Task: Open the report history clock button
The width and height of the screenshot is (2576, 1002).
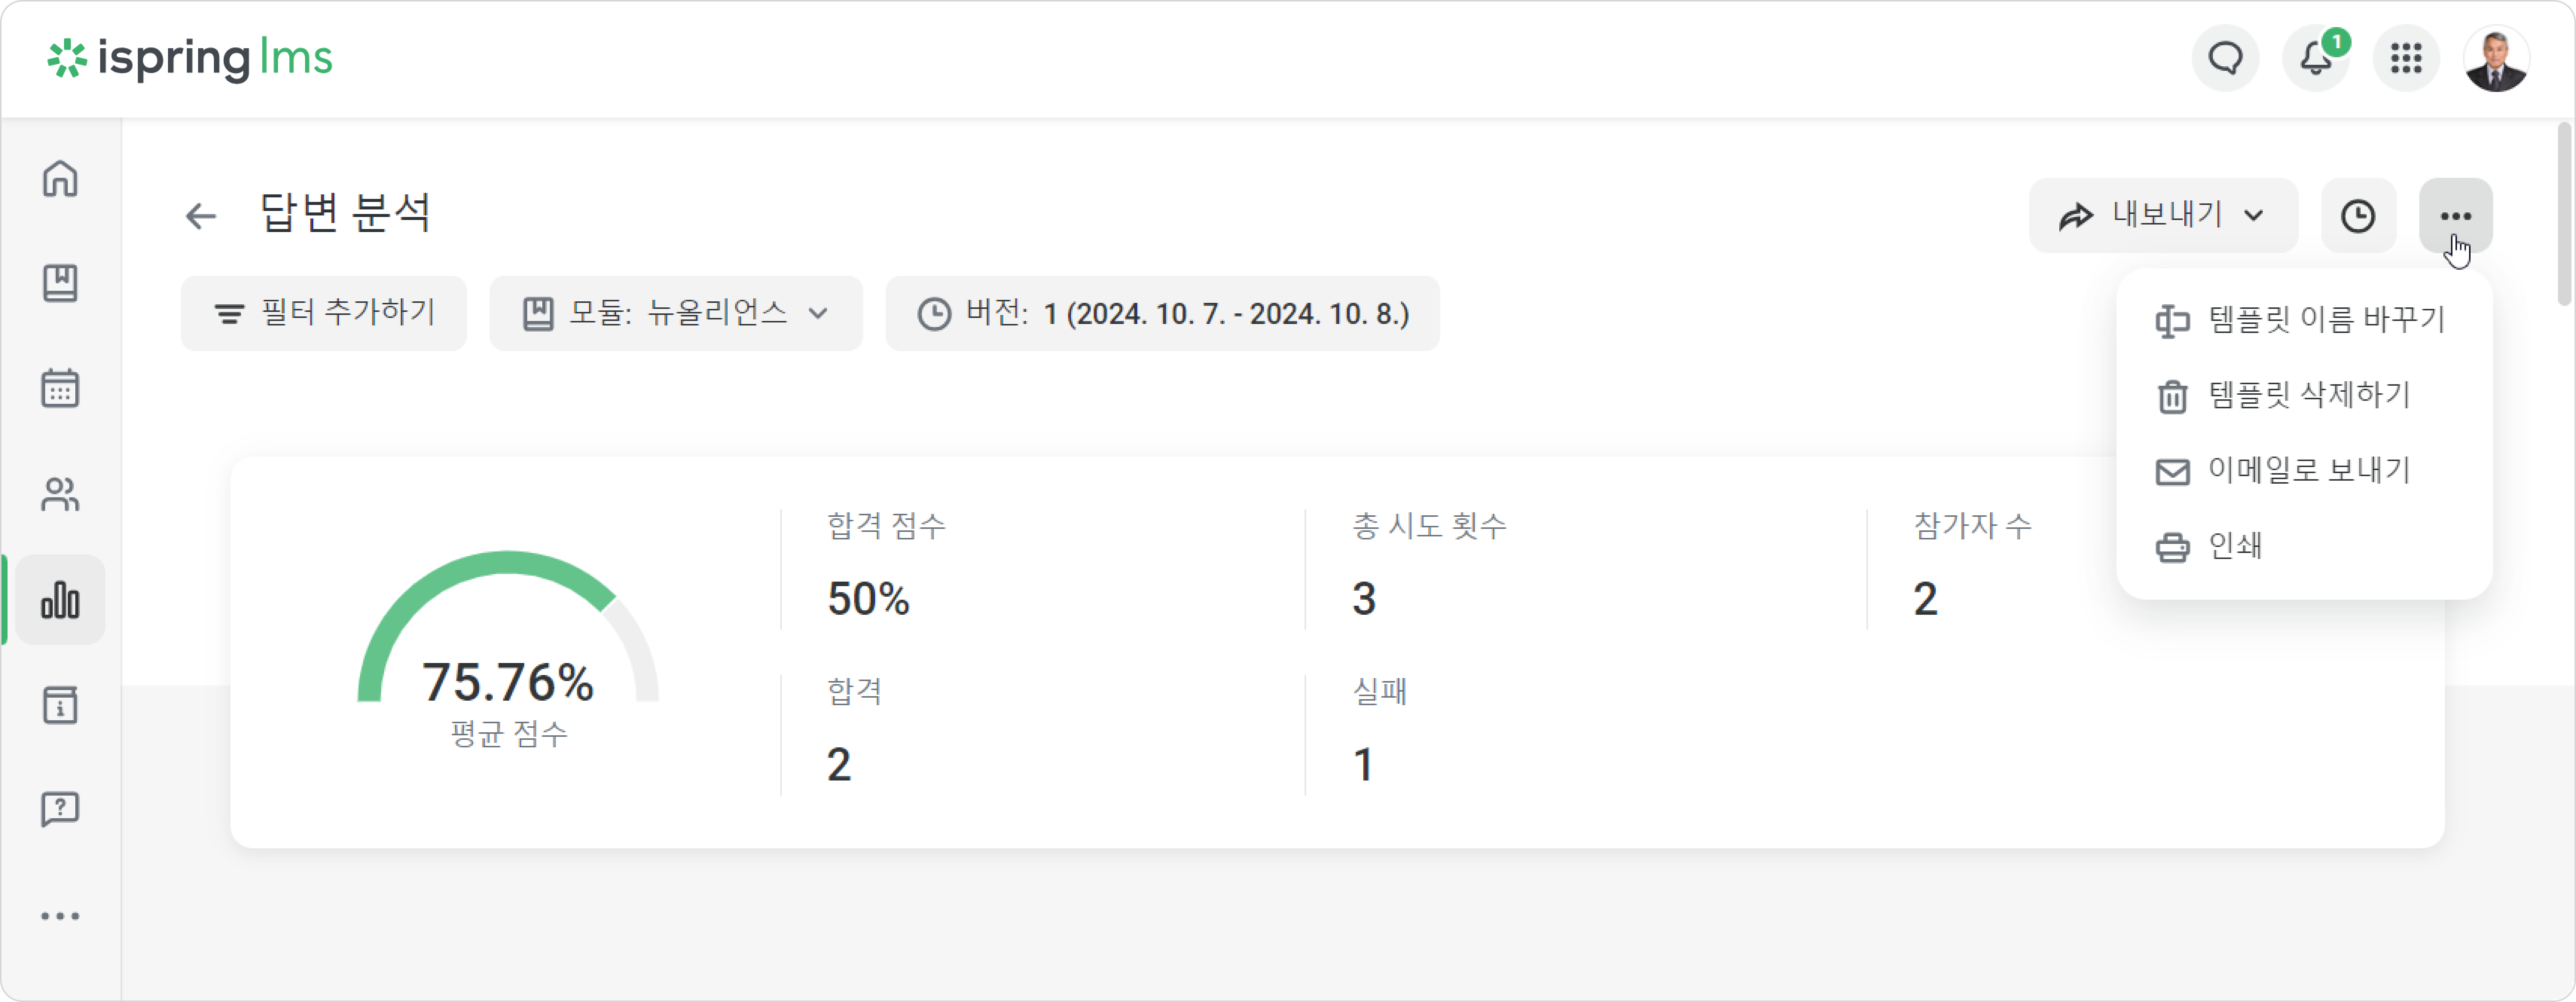Action: click(2358, 216)
